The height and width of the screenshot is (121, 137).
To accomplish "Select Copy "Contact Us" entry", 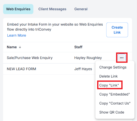I will [115, 103].
